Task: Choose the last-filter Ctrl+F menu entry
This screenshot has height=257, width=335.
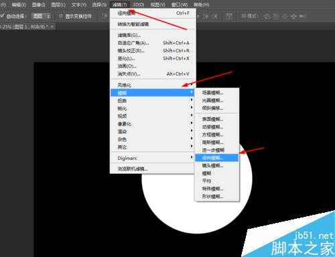Action: pyautogui.click(x=152, y=13)
